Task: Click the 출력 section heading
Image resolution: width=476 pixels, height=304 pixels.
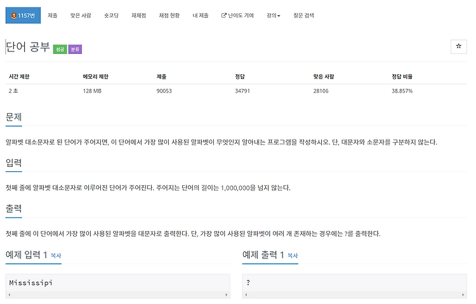Action: 14,209
